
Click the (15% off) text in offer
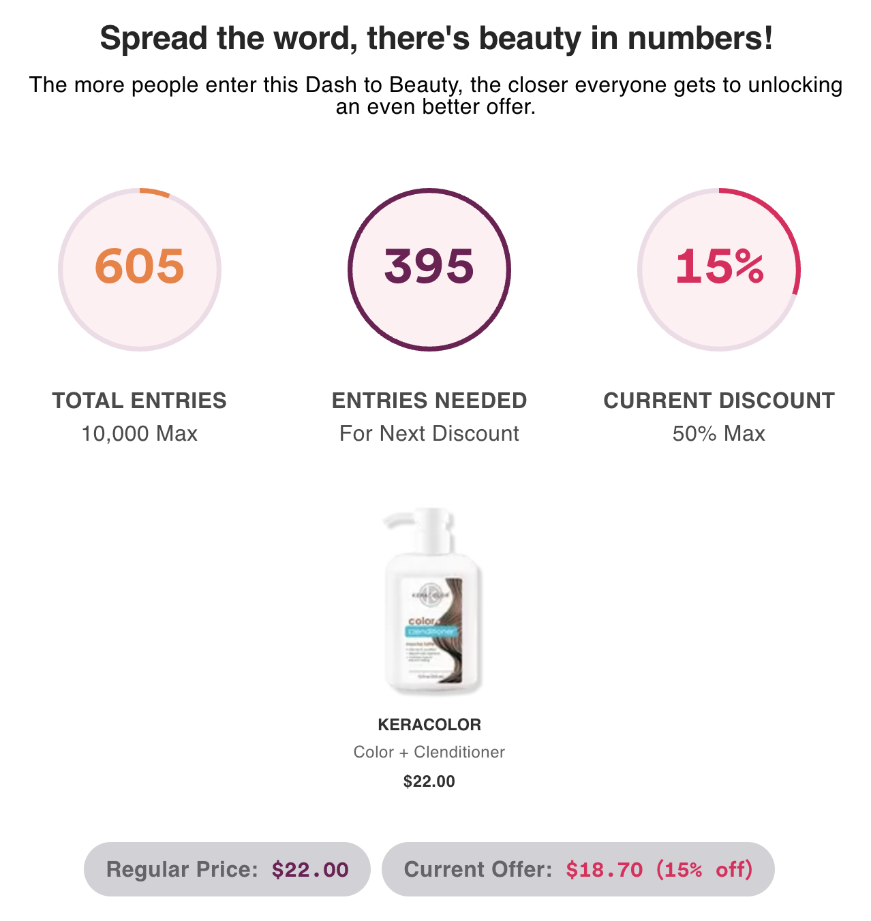pos(705,870)
